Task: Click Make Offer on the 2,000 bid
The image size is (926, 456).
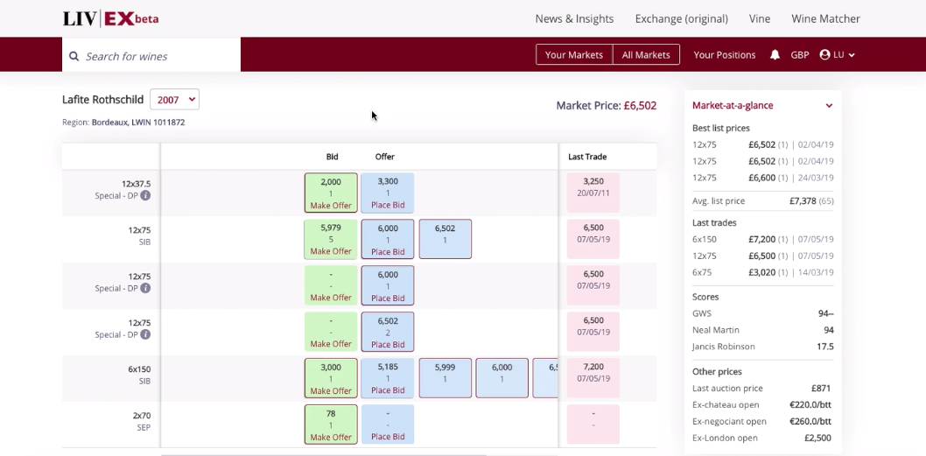Action: (331, 206)
